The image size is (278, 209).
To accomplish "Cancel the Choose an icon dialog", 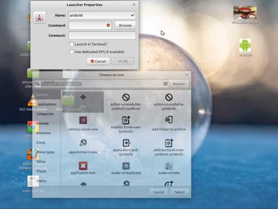I will point(159,192).
